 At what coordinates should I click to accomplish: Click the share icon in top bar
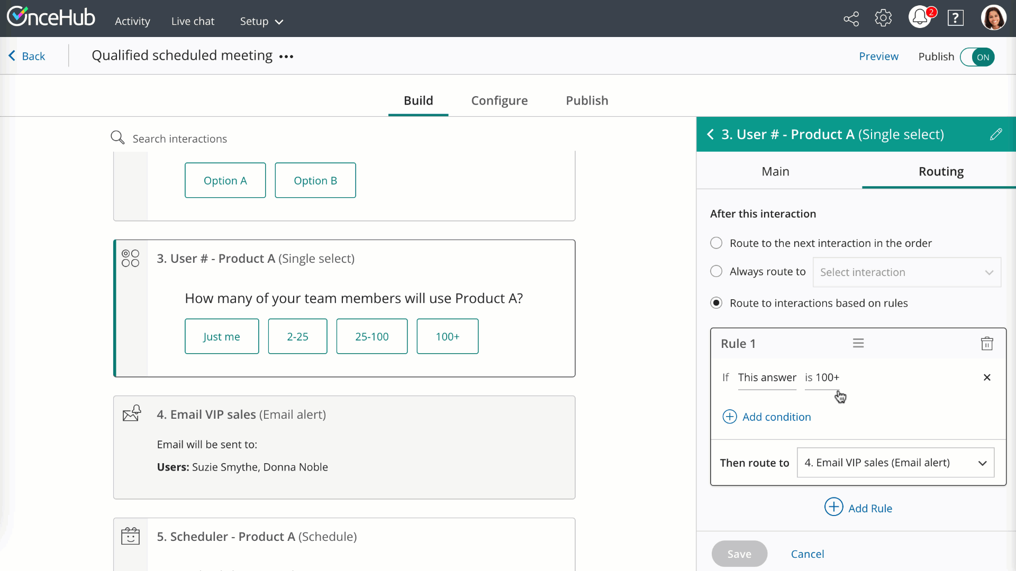[x=851, y=19]
